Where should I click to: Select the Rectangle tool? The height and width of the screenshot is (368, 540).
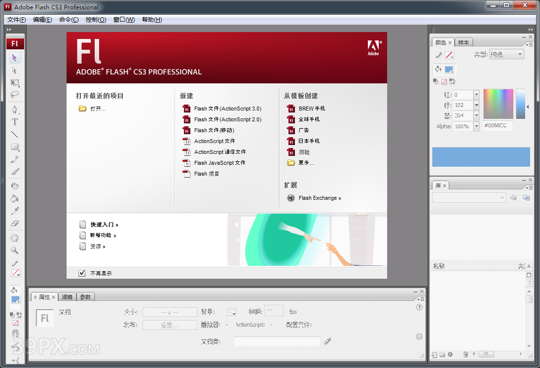pyautogui.click(x=14, y=147)
